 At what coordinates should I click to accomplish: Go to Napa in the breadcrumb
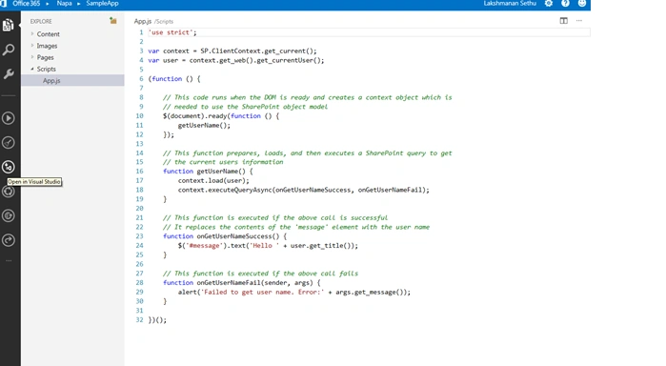64,4
